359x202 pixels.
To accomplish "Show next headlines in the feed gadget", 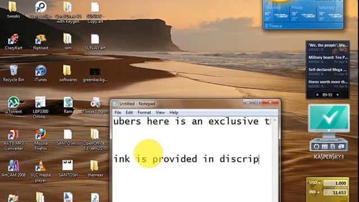I will 338,95.
